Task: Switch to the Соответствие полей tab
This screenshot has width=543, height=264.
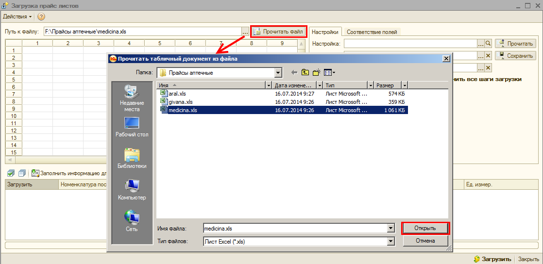Action: tap(372, 32)
